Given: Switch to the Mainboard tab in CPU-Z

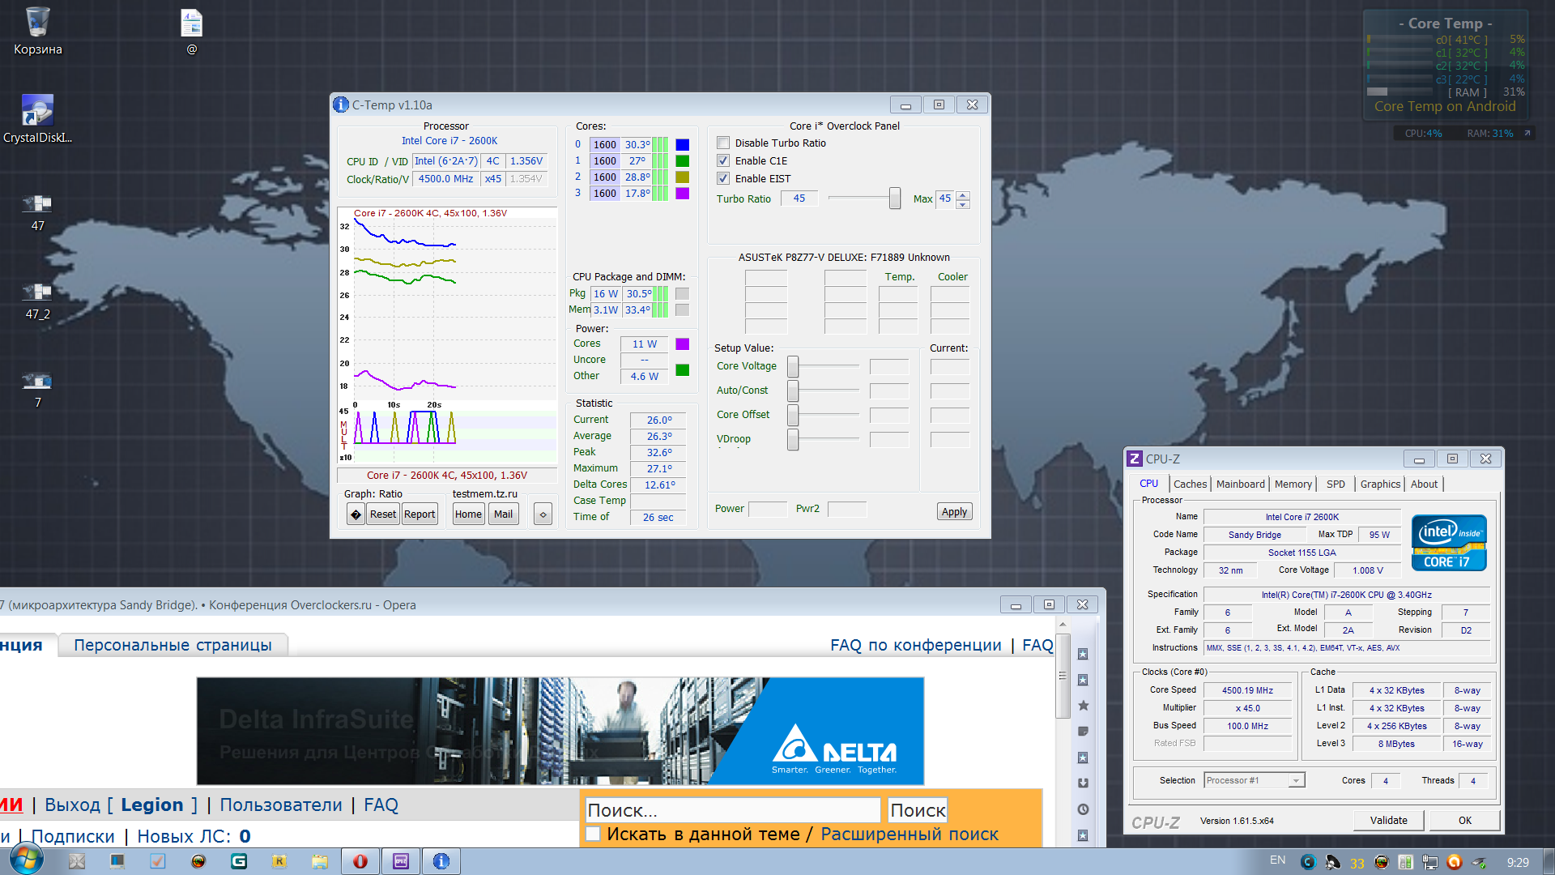Looking at the screenshot, I should pos(1240,484).
